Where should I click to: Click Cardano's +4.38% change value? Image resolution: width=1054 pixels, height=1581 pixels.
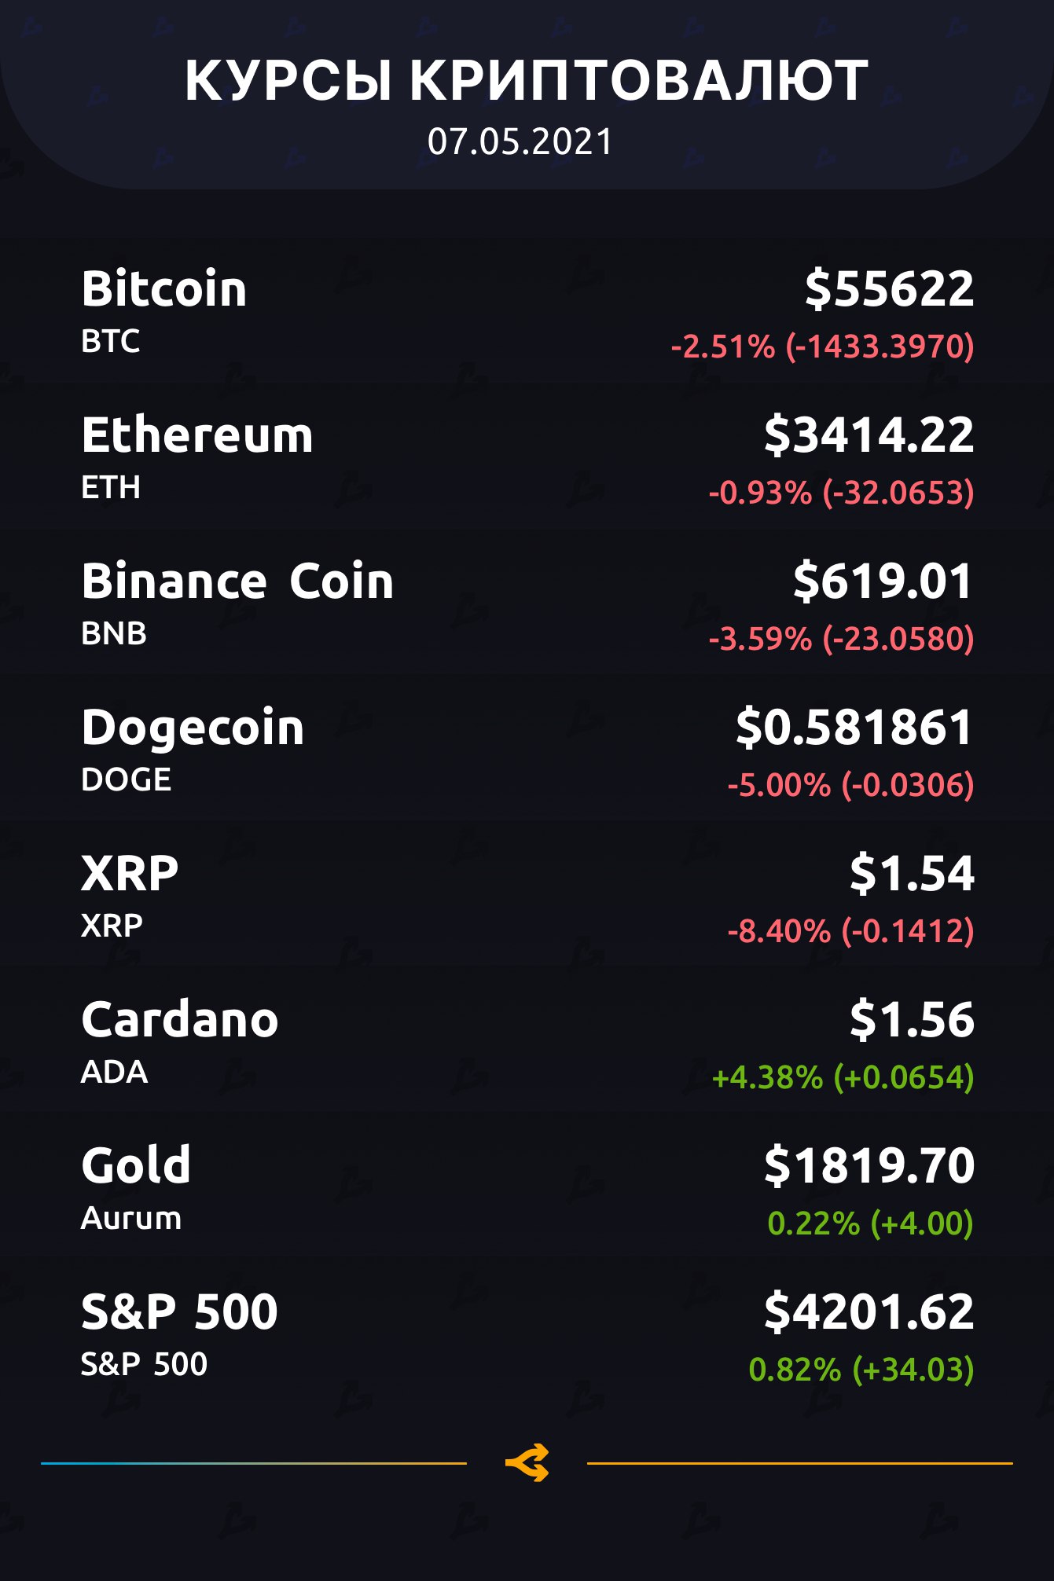click(843, 1077)
